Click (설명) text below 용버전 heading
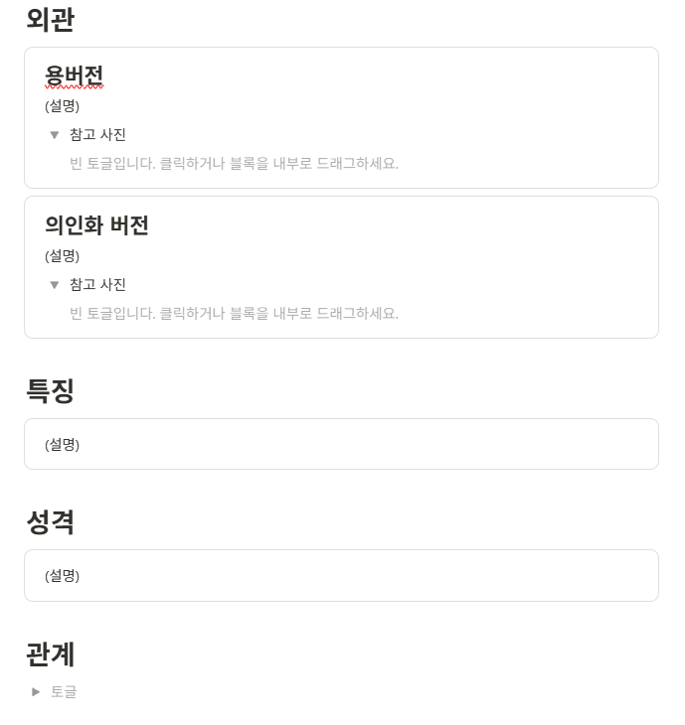Image resolution: width=685 pixels, height=725 pixels. (62, 106)
